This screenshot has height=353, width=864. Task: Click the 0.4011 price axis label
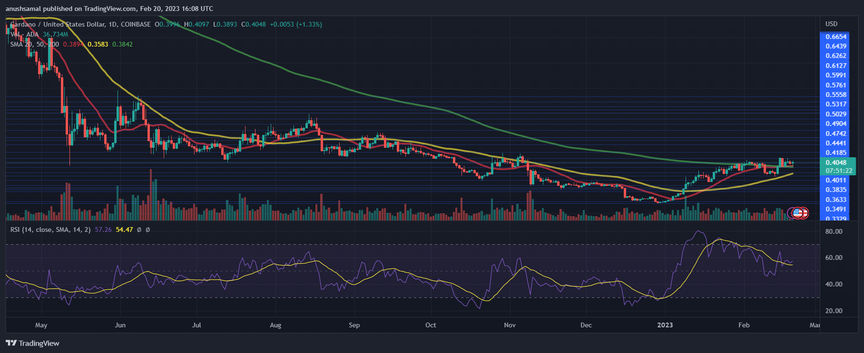[836, 180]
